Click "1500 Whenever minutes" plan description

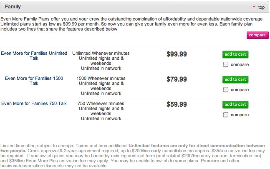(x=101, y=78)
